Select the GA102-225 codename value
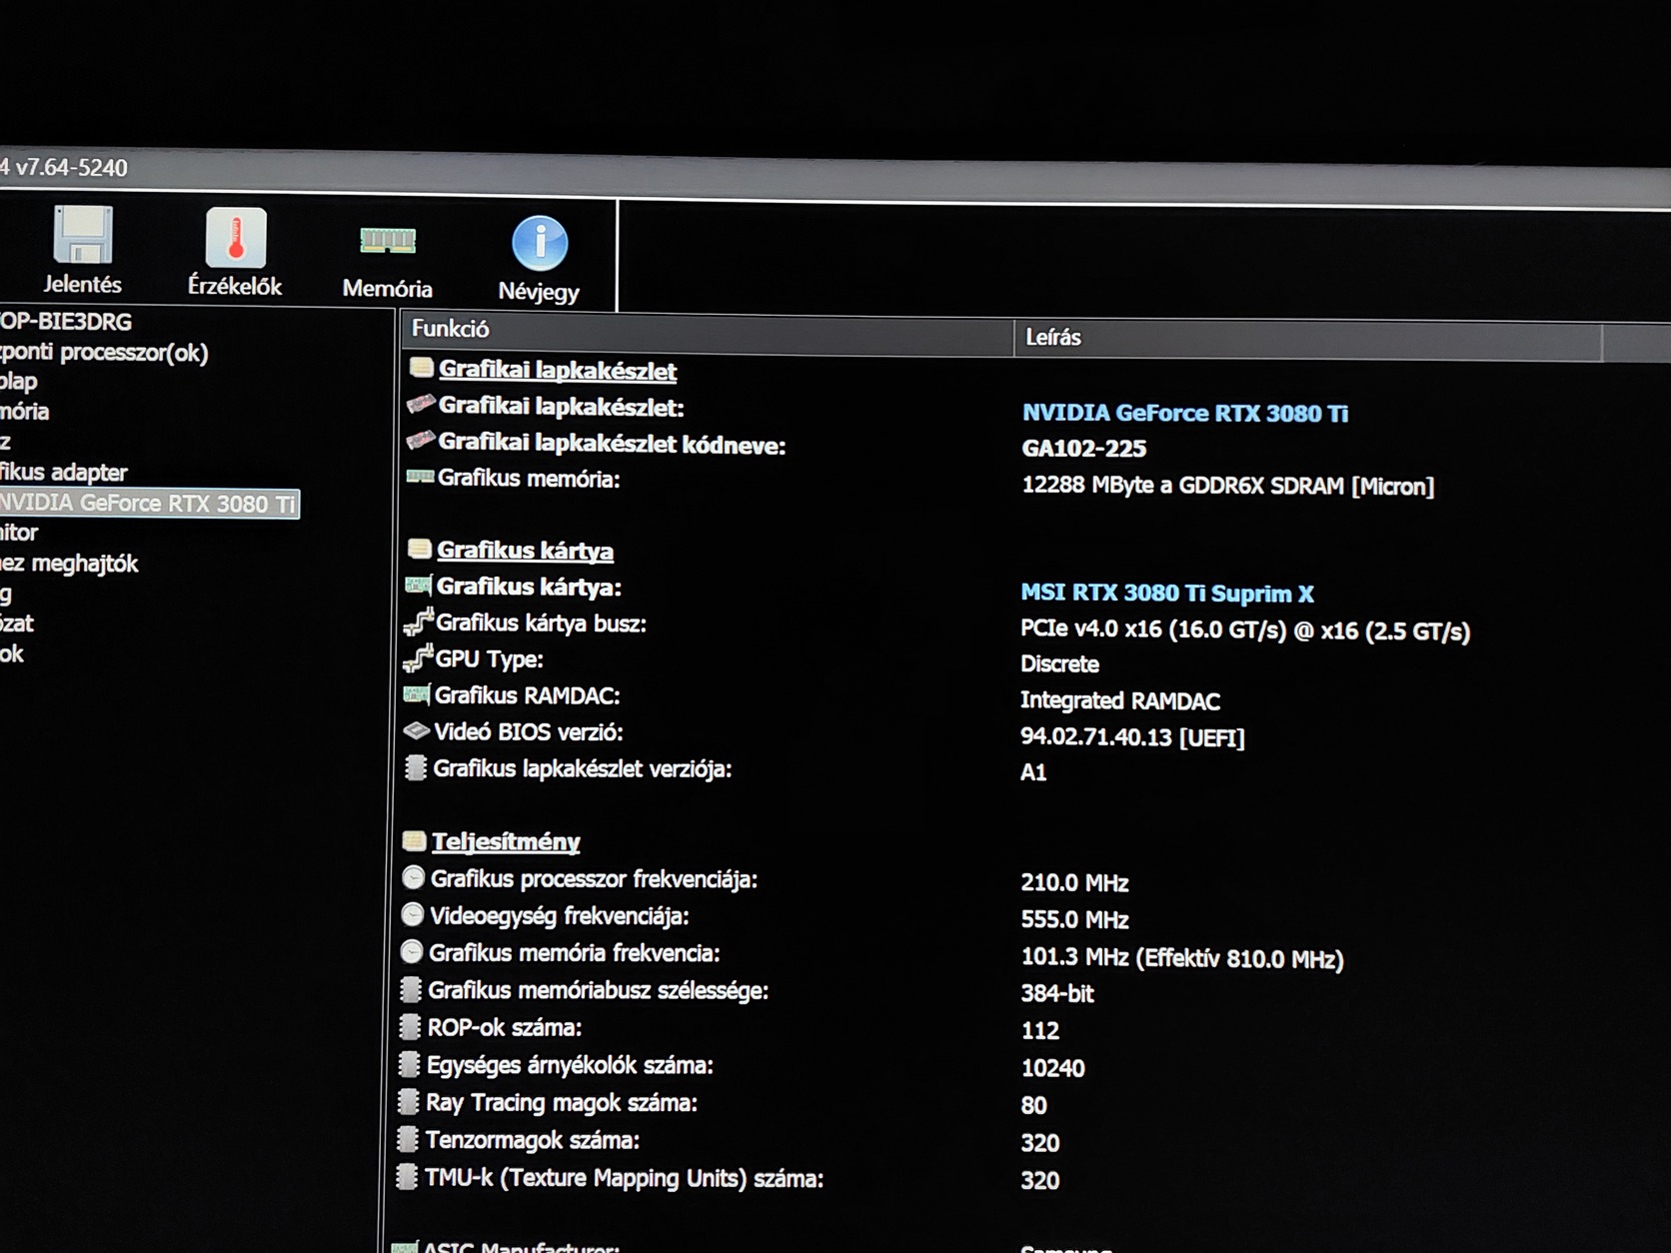Image resolution: width=1671 pixels, height=1253 pixels. point(1083,449)
